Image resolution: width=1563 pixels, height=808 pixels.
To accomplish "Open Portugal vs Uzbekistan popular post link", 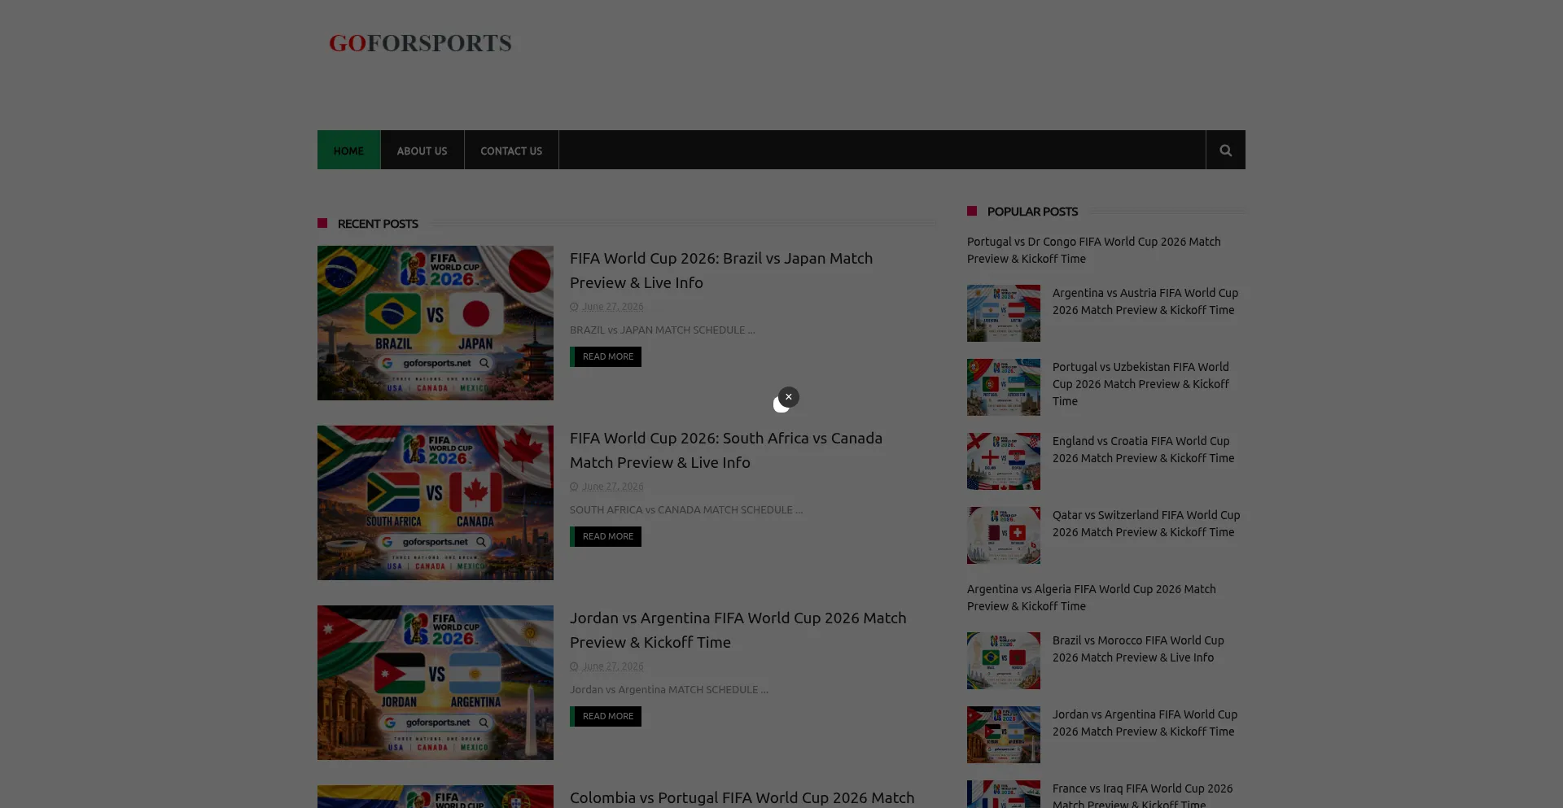I will 1141,384.
